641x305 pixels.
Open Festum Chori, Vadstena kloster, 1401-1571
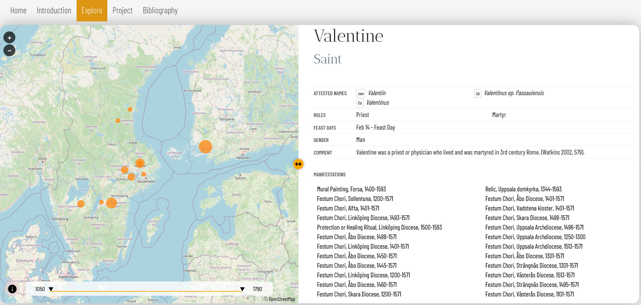click(x=530, y=208)
